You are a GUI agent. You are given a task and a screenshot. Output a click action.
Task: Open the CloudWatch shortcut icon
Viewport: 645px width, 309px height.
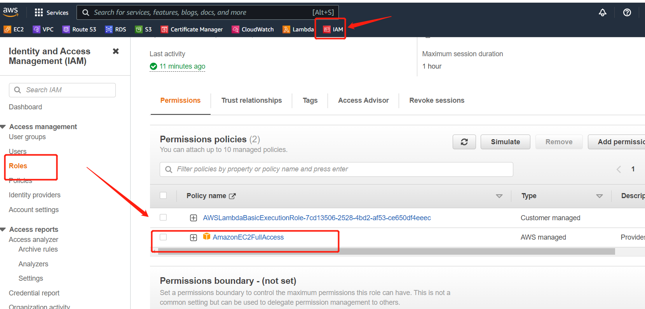235,29
